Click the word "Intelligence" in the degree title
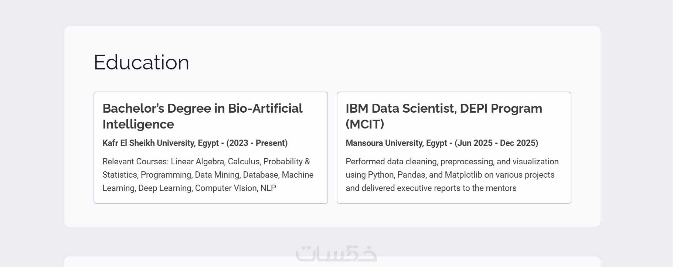Viewport: 673px width, 267px height. point(138,124)
